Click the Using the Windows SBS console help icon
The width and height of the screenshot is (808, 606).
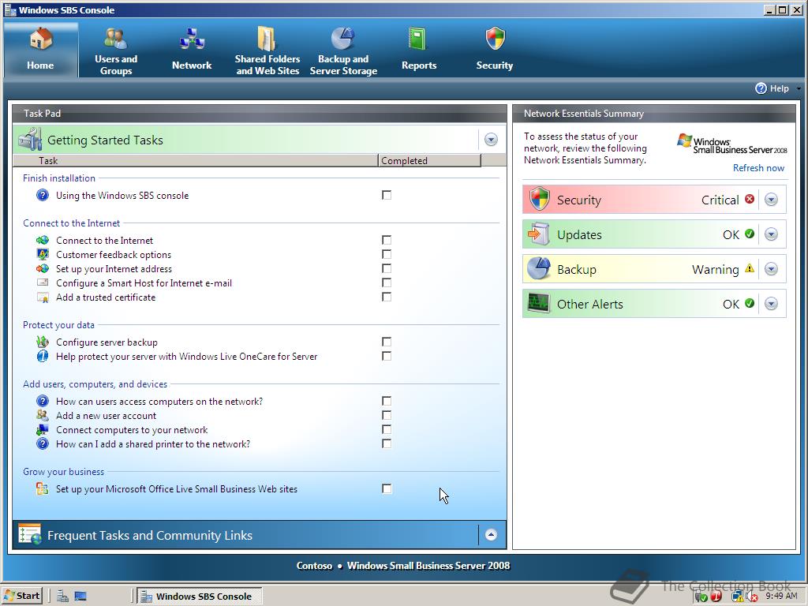(x=43, y=195)
